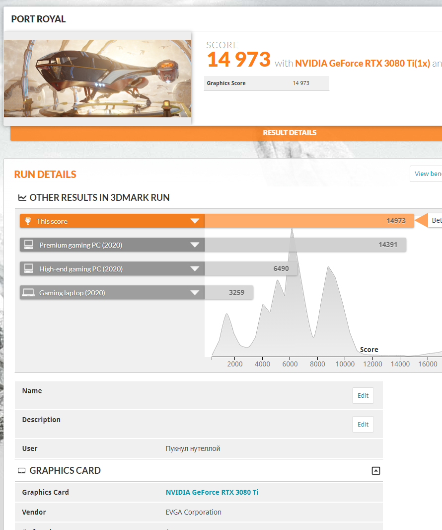Click the 14391 Premium gaming PC bar value
Image resolution: width=442 pixels, height=530 pixels.
click(388, 245)
